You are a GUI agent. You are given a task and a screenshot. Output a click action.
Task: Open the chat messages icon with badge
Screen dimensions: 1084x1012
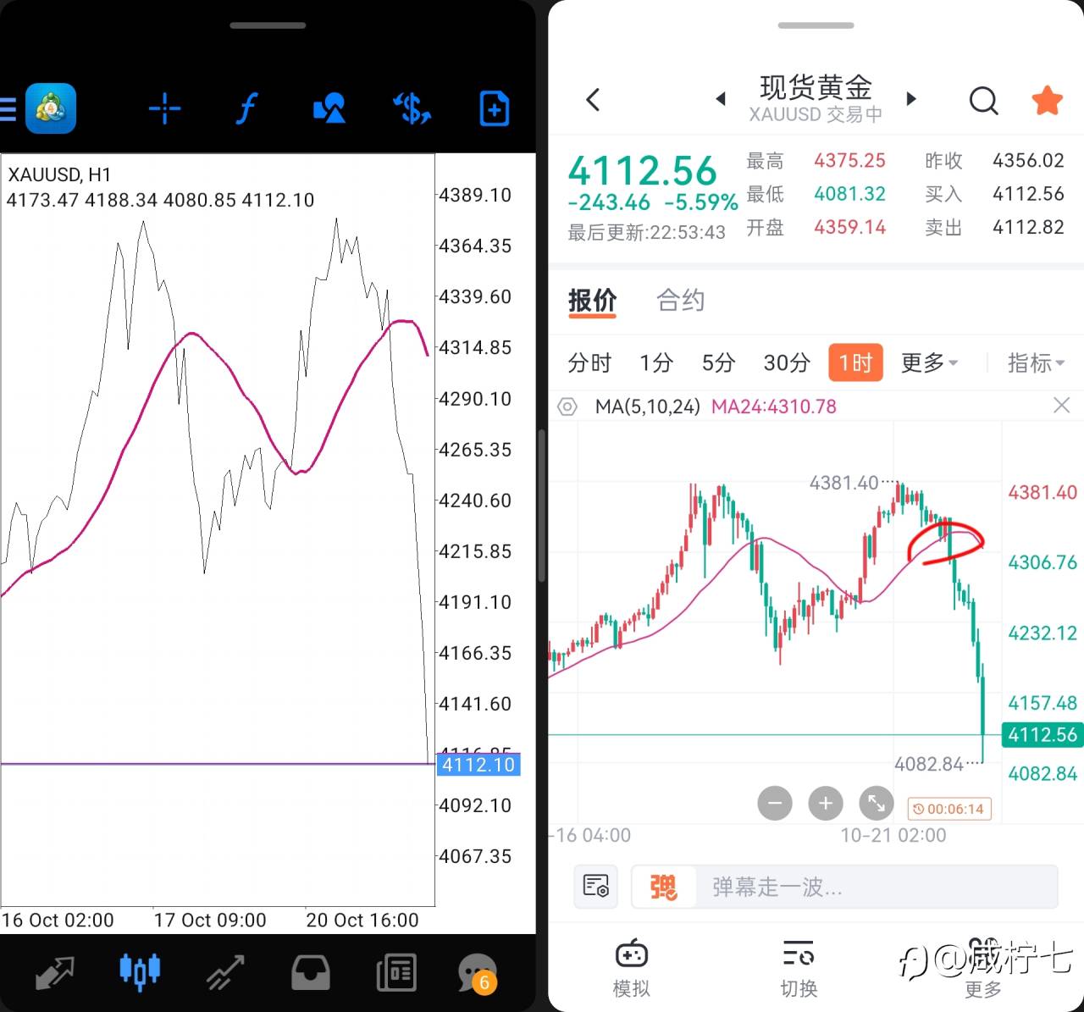pos(477,972)
